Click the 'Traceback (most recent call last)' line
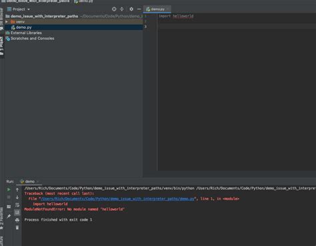 tap(59, 193)
